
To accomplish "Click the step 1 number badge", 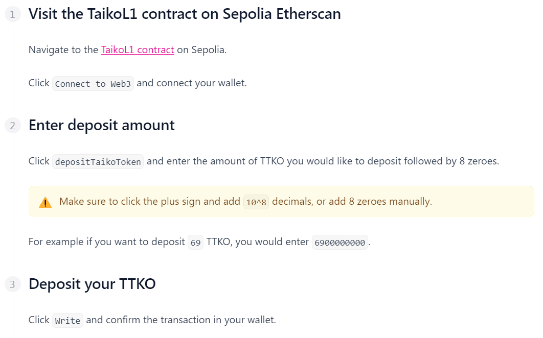I will point(13,14).
